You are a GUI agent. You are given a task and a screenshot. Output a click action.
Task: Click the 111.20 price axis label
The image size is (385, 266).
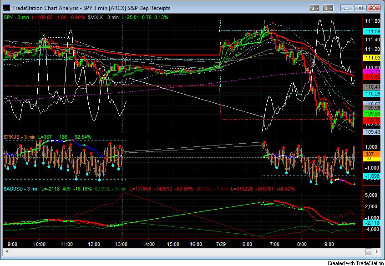[x=373, y=49]
